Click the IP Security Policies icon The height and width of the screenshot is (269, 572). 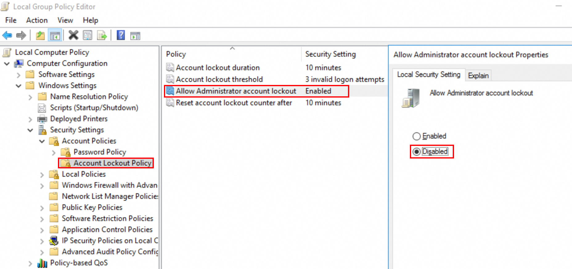[x=54, y=241]
